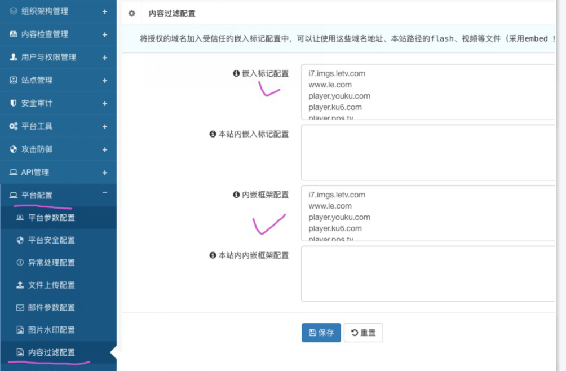Screen dimensions: 566x371
Task: Expand the 用户与权限管理 plus sign
Action: pos(105,58)
